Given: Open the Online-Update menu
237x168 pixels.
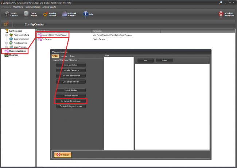Looking at the screenshot, I should point(50,7).
